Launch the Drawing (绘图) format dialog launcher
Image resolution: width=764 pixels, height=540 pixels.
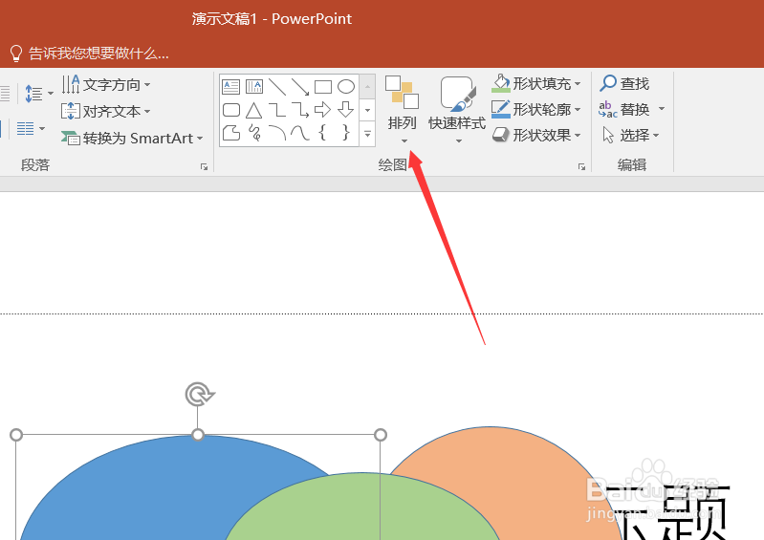tap(581, 167)
